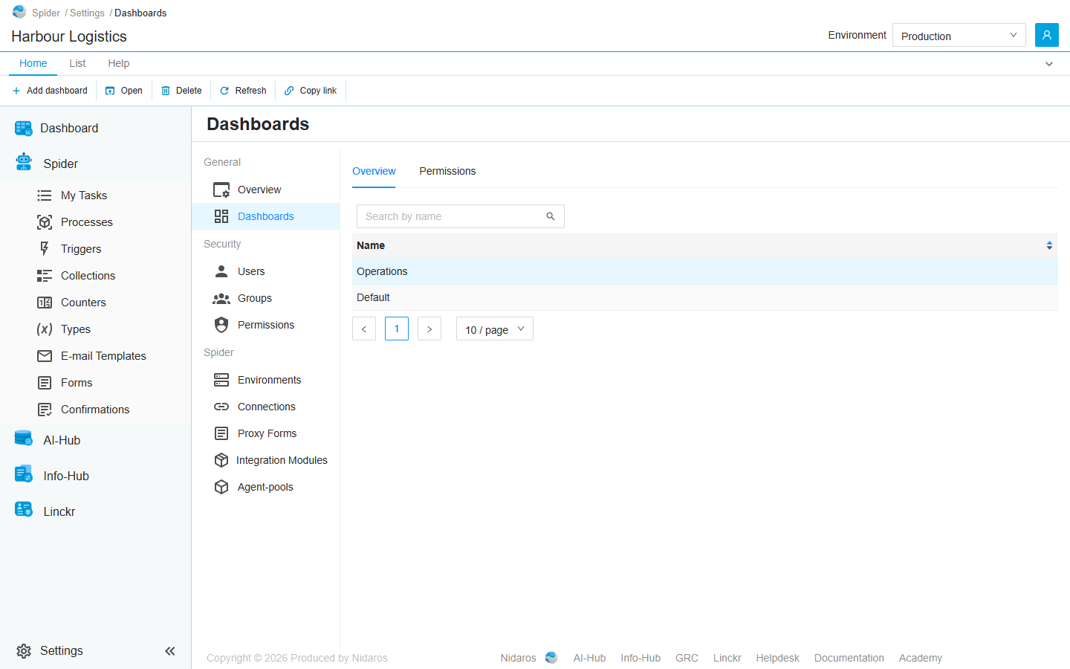Image resolution: width=1070 pixels, height=669 pixels.
Task: Click the Triggers lightning icon
Action: pos(45,249)
